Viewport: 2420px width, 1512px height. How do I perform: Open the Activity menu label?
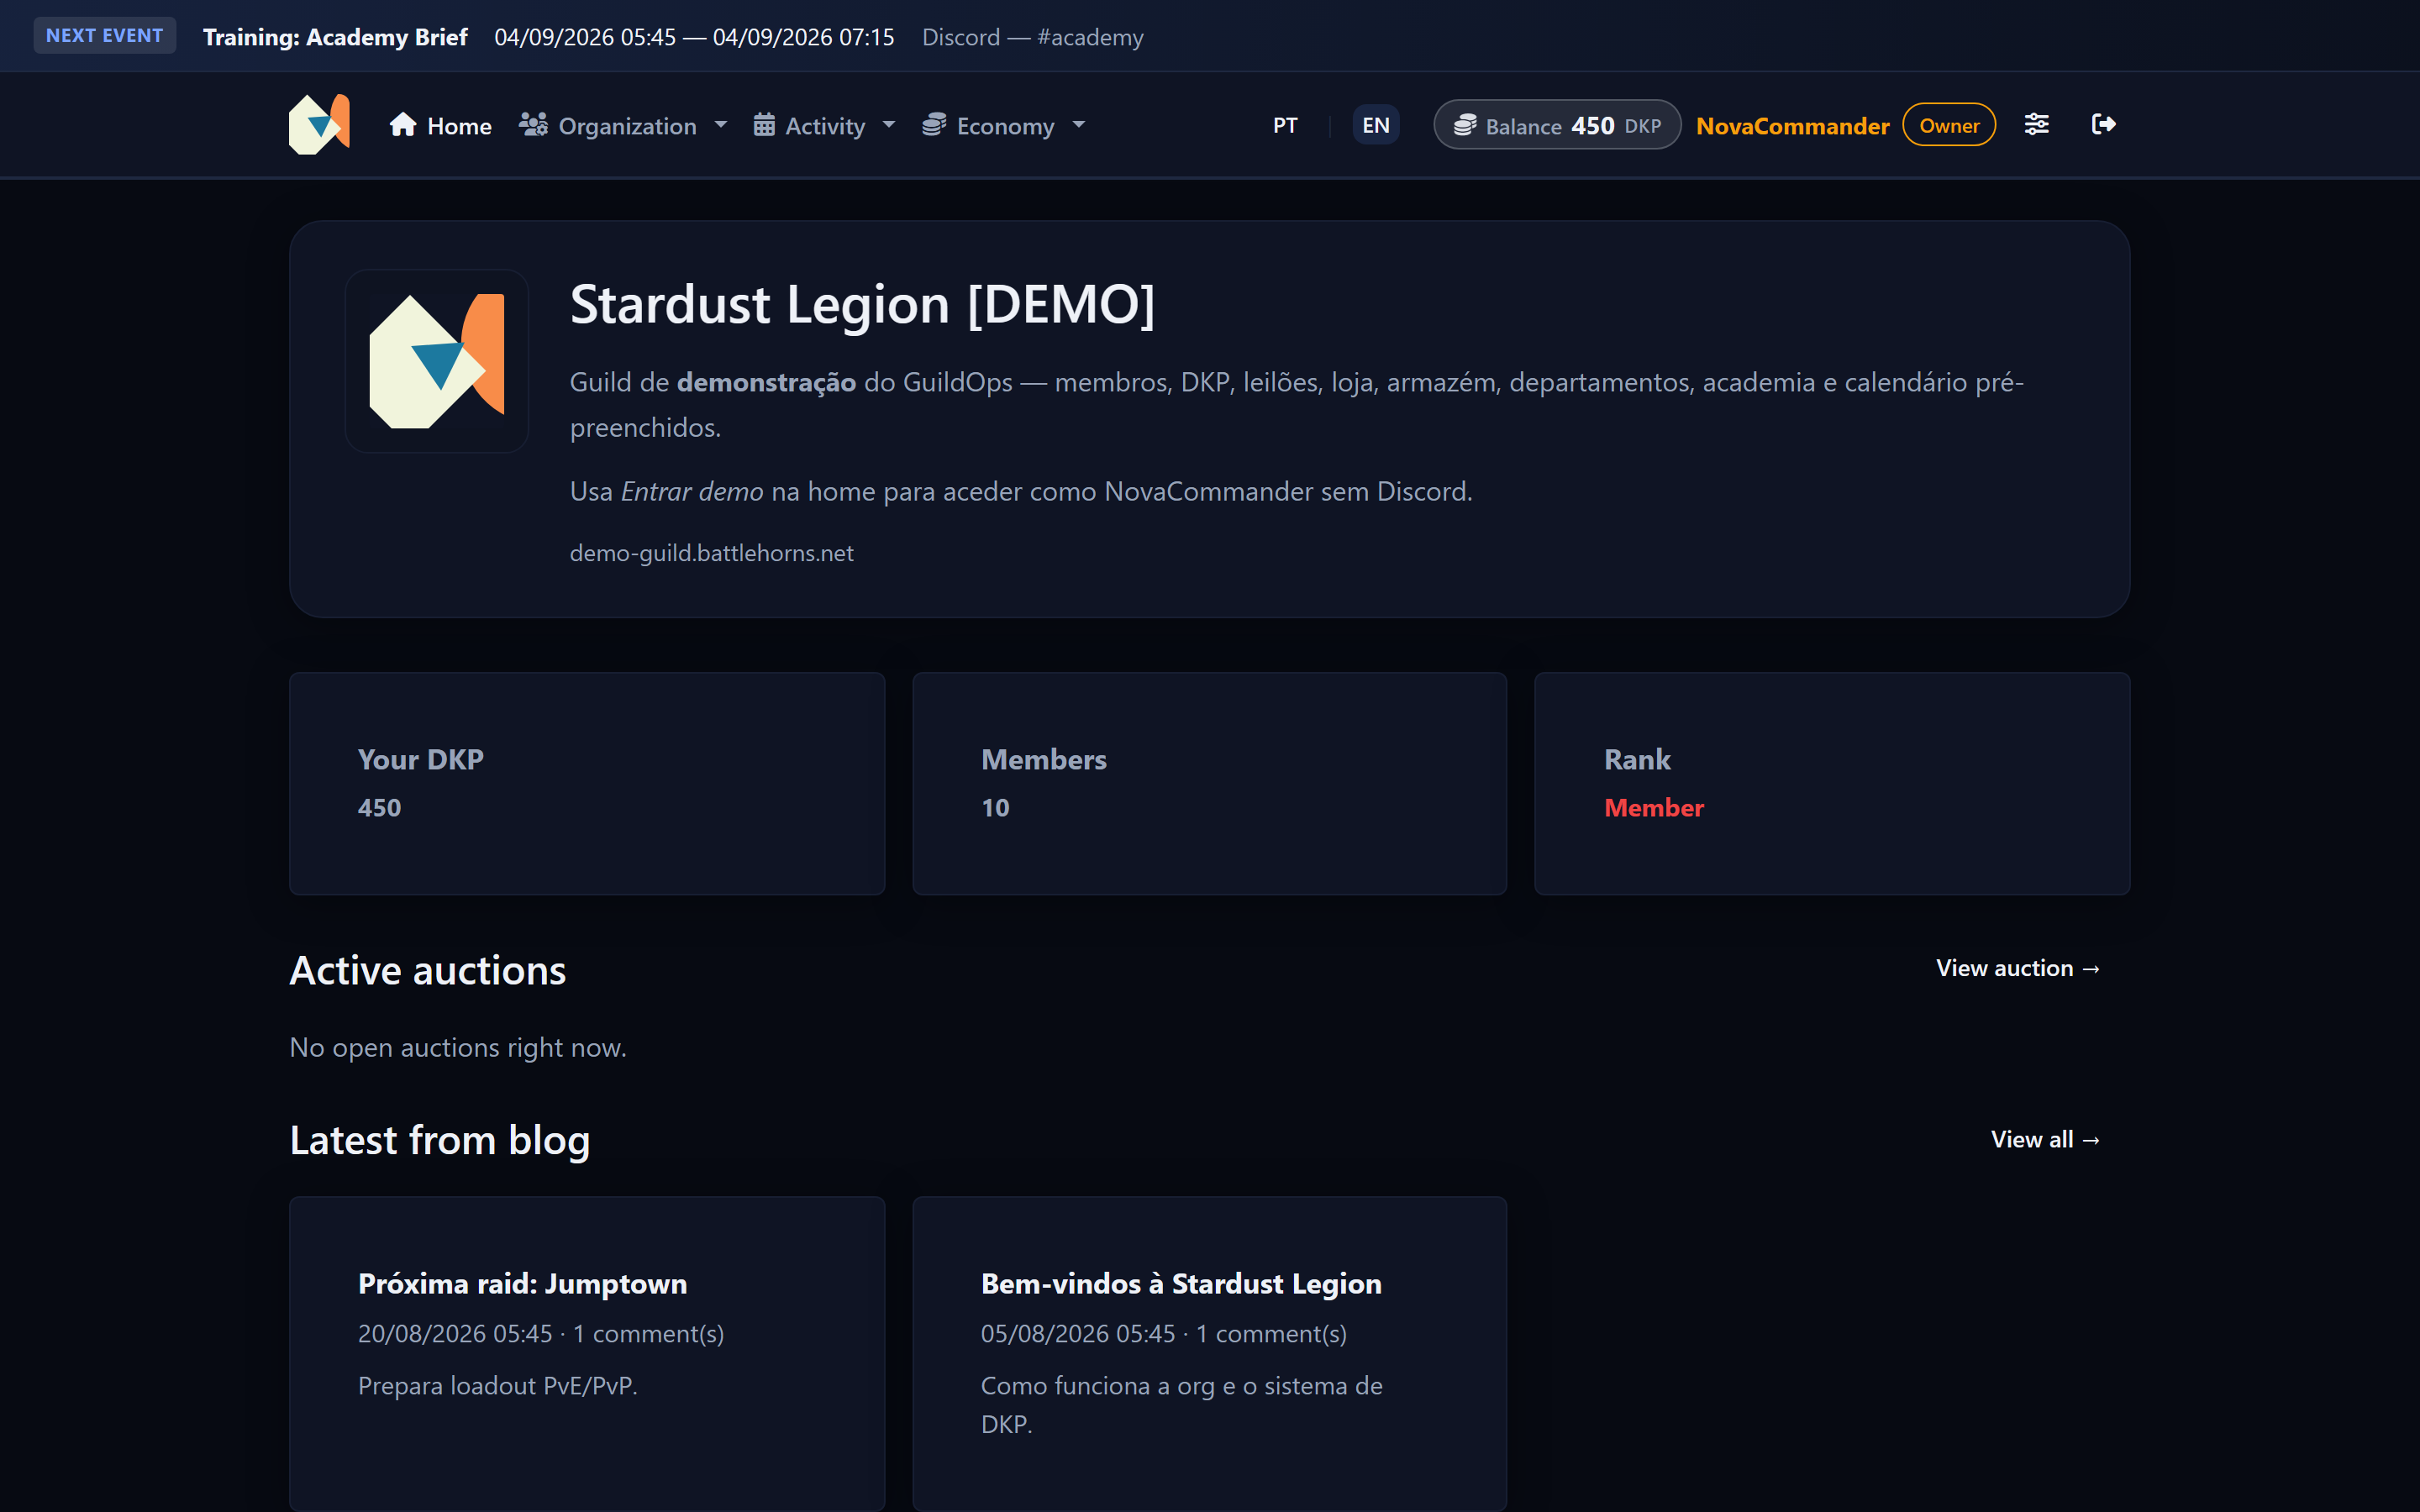click(x=825, y=126)
